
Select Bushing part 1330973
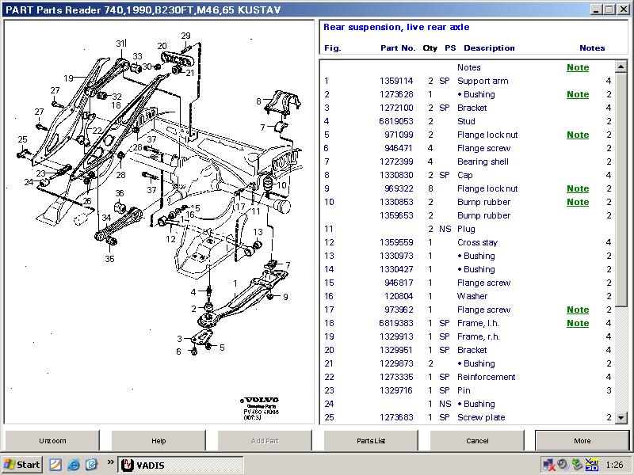(x=468, y=256)
